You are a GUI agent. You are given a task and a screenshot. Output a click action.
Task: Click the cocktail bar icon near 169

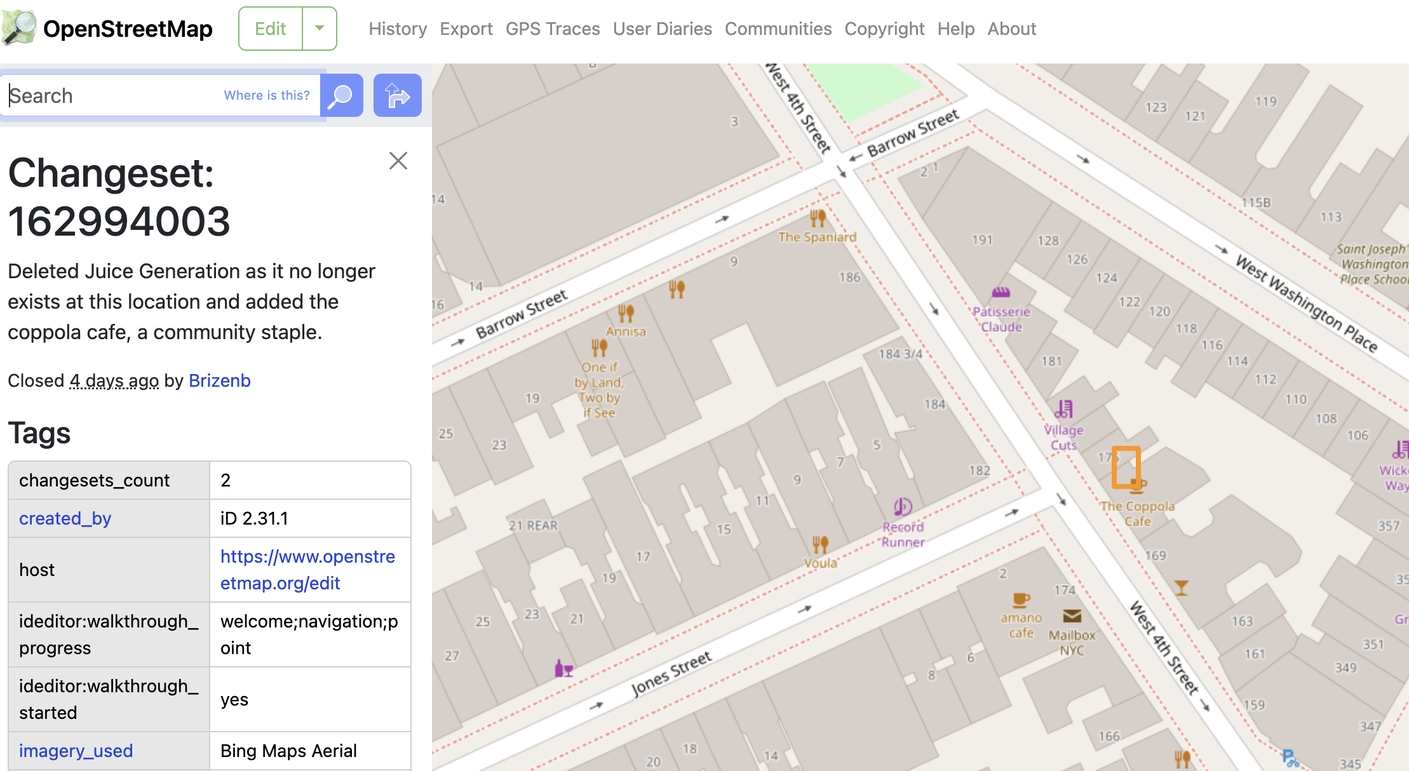coord(1181,588)
